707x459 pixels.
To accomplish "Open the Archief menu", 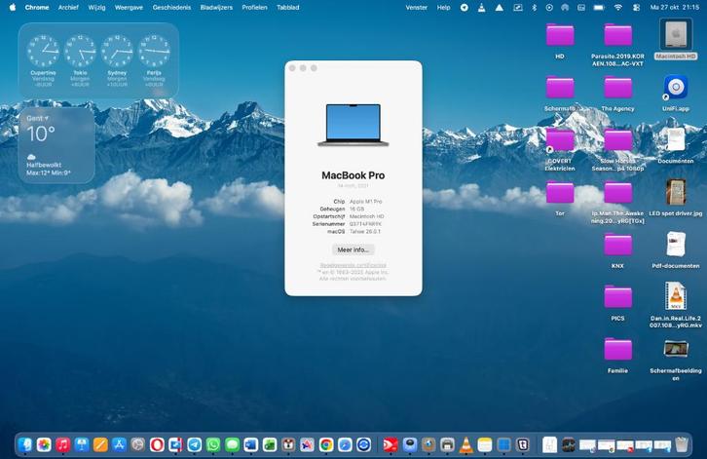I will (68, 7).
